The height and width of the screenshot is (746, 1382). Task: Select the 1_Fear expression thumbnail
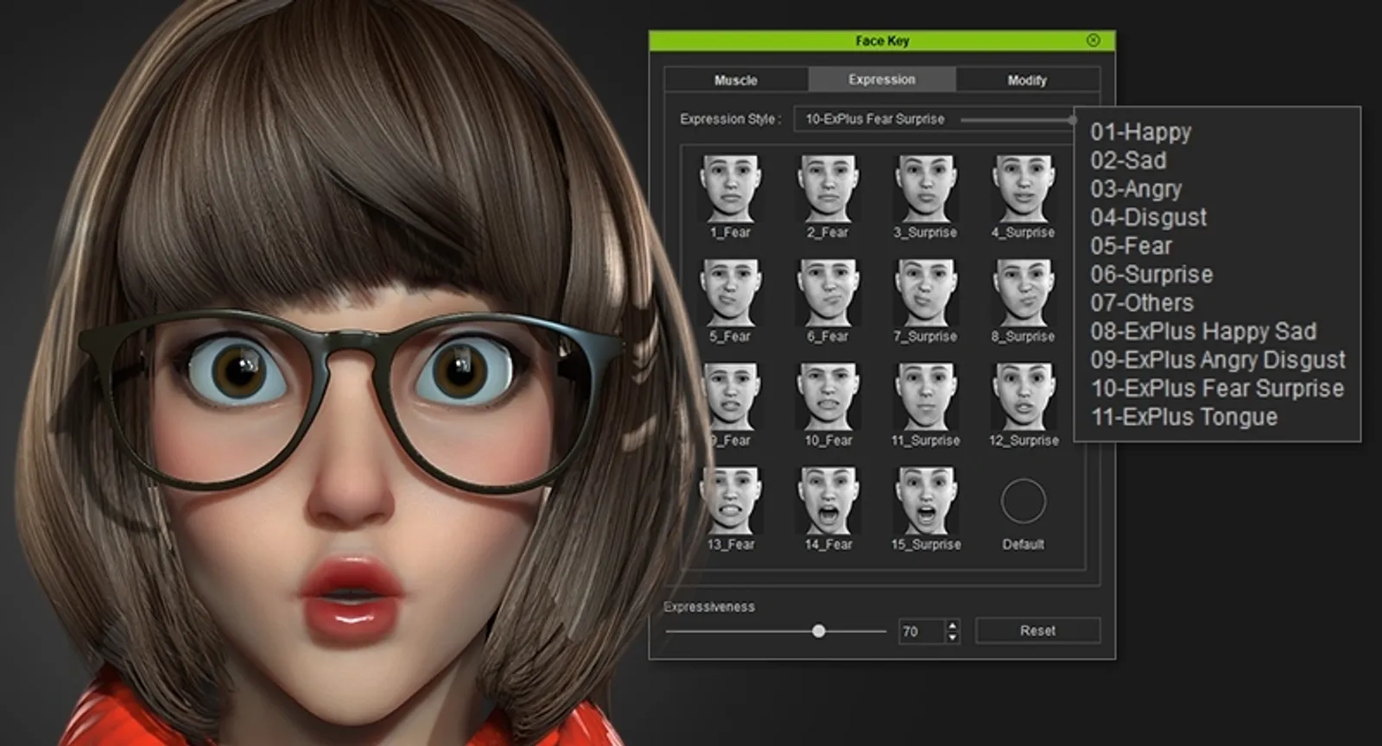point(731,189)
